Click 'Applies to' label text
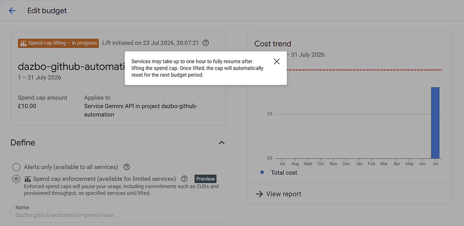 coord(97,98)
